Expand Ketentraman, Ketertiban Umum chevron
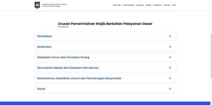 170,78
